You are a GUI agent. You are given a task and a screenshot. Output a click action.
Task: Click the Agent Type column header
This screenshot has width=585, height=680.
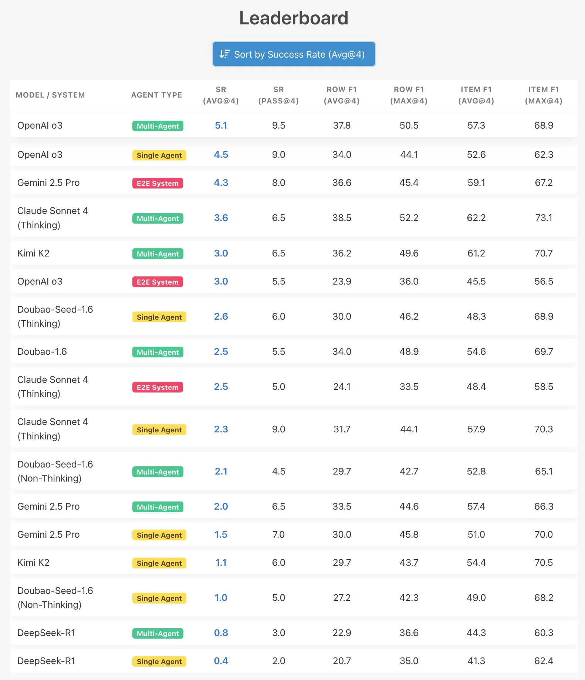[156, 95]
